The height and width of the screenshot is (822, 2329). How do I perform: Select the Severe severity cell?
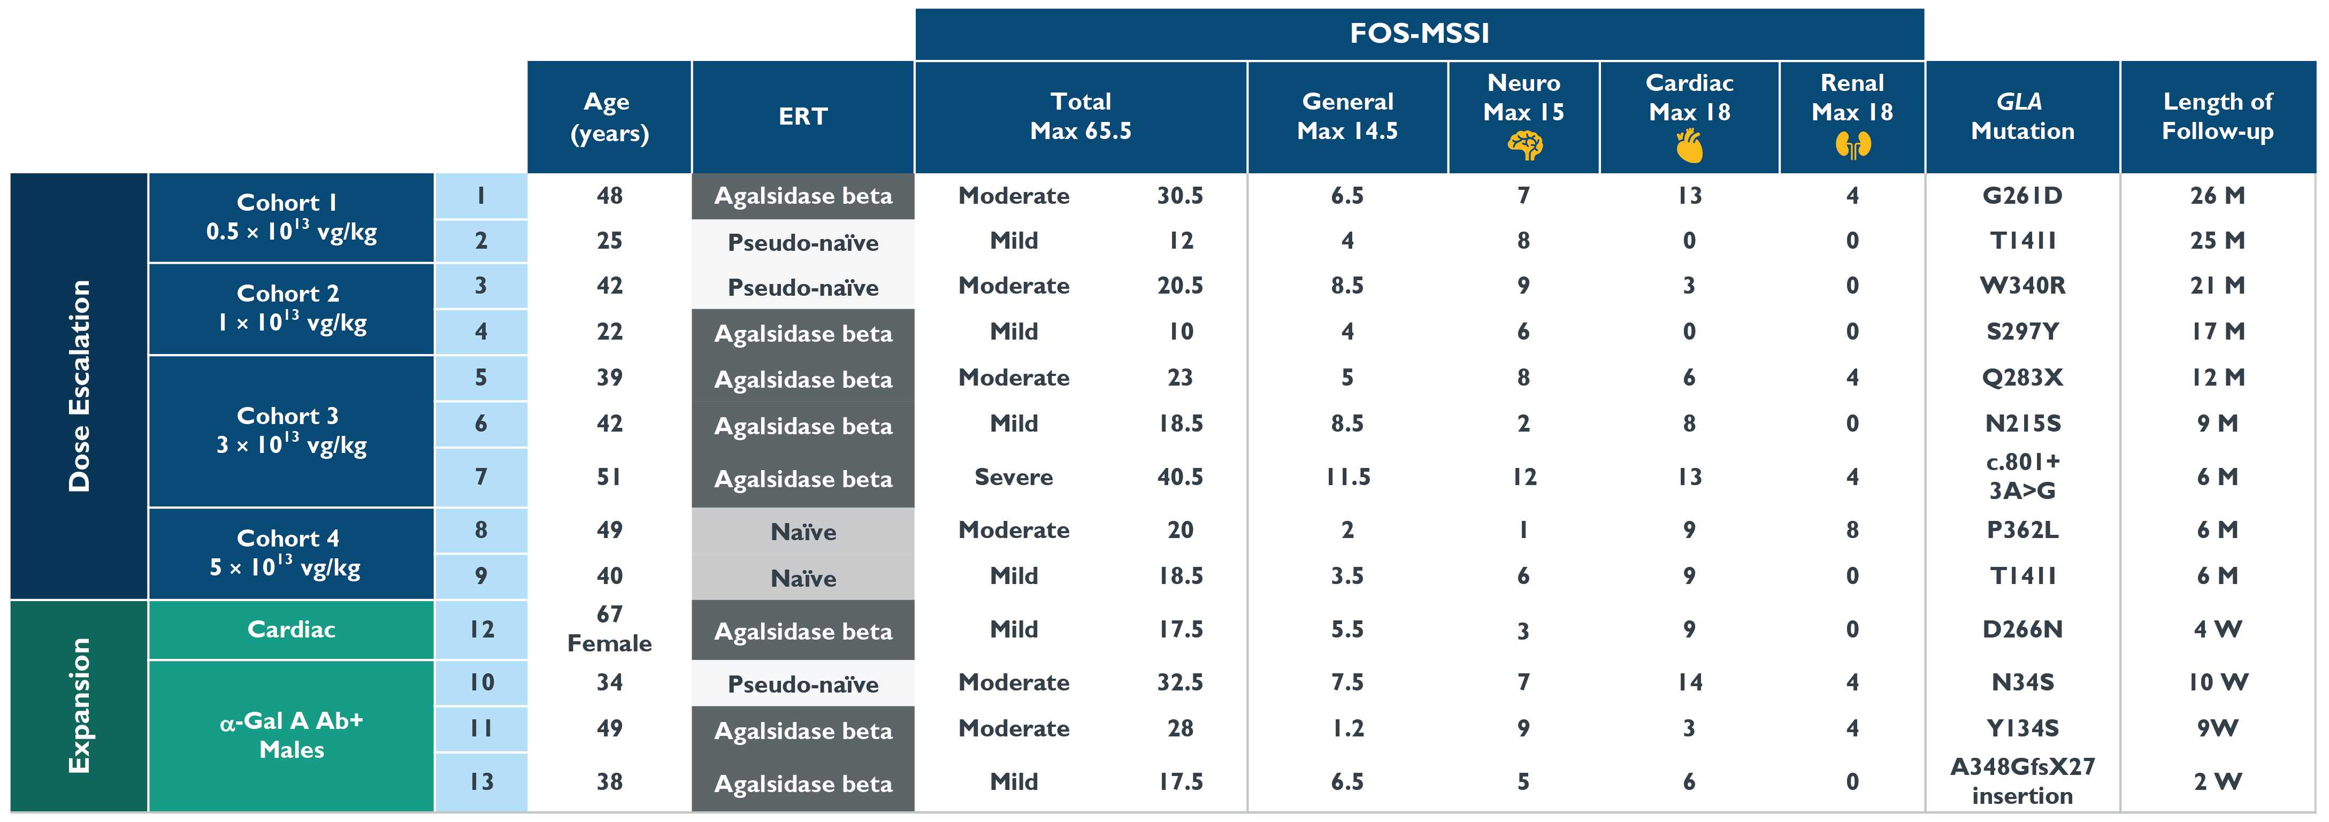(x=1014, y=477)
